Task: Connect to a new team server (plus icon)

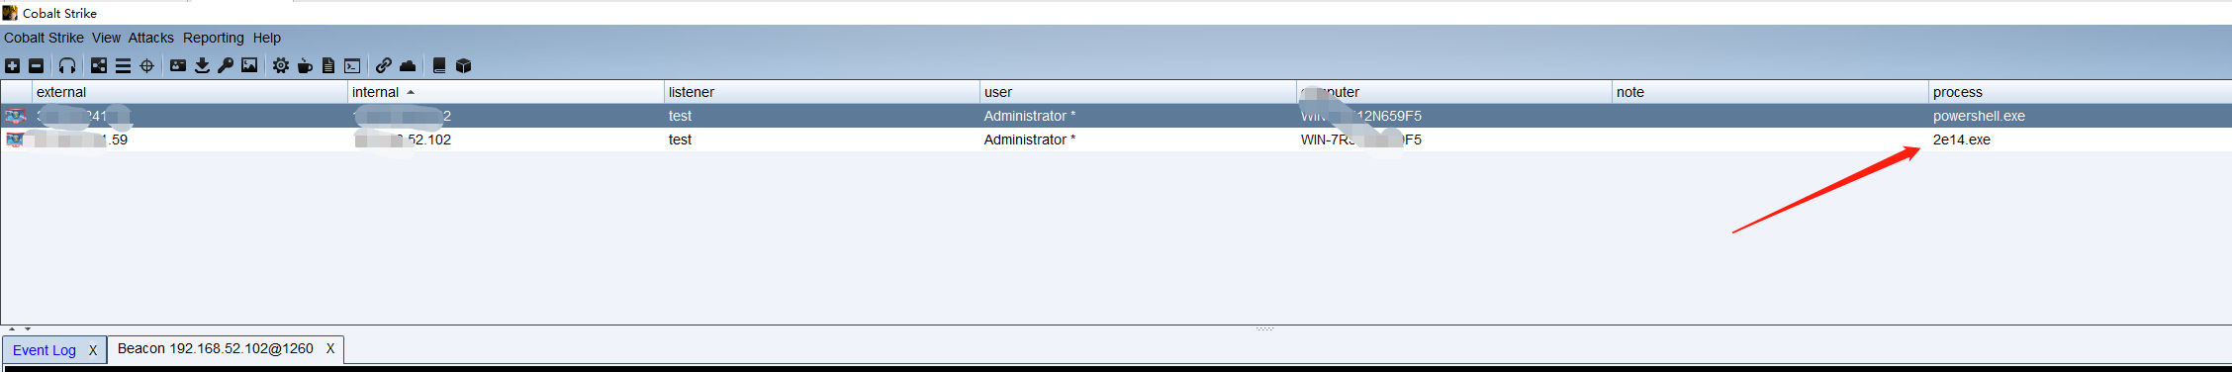Action: pos(12,66)
